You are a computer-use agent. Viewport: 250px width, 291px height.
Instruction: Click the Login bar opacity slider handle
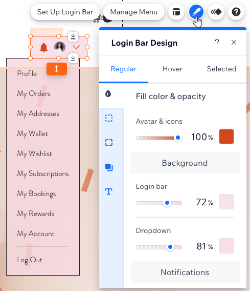167,203
